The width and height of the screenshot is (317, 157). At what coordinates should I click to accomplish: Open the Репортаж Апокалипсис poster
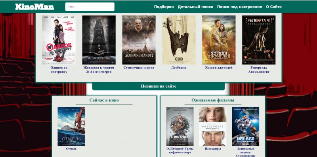(x=259, y=40)
